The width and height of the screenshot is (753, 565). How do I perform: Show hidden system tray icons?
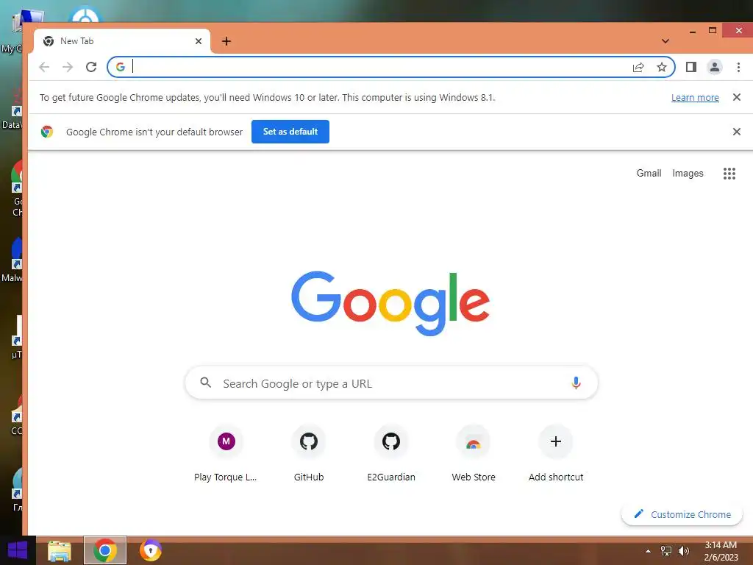[x=648, y=551]
